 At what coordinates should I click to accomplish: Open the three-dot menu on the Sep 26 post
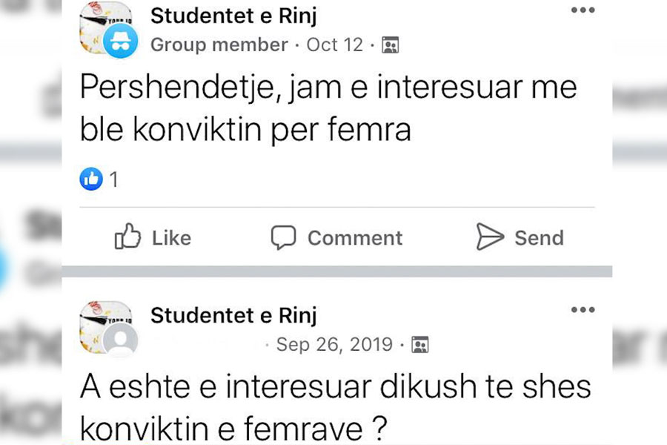(x=583, y=309)
